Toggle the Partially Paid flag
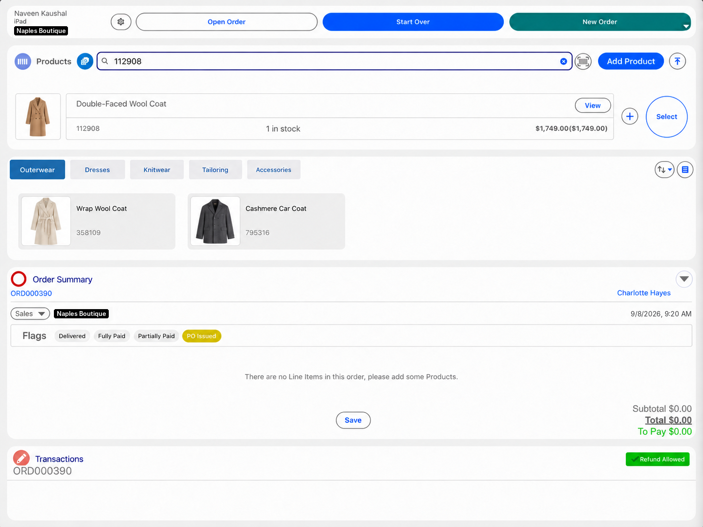This screenshot has width=703, height=527. 156,336
